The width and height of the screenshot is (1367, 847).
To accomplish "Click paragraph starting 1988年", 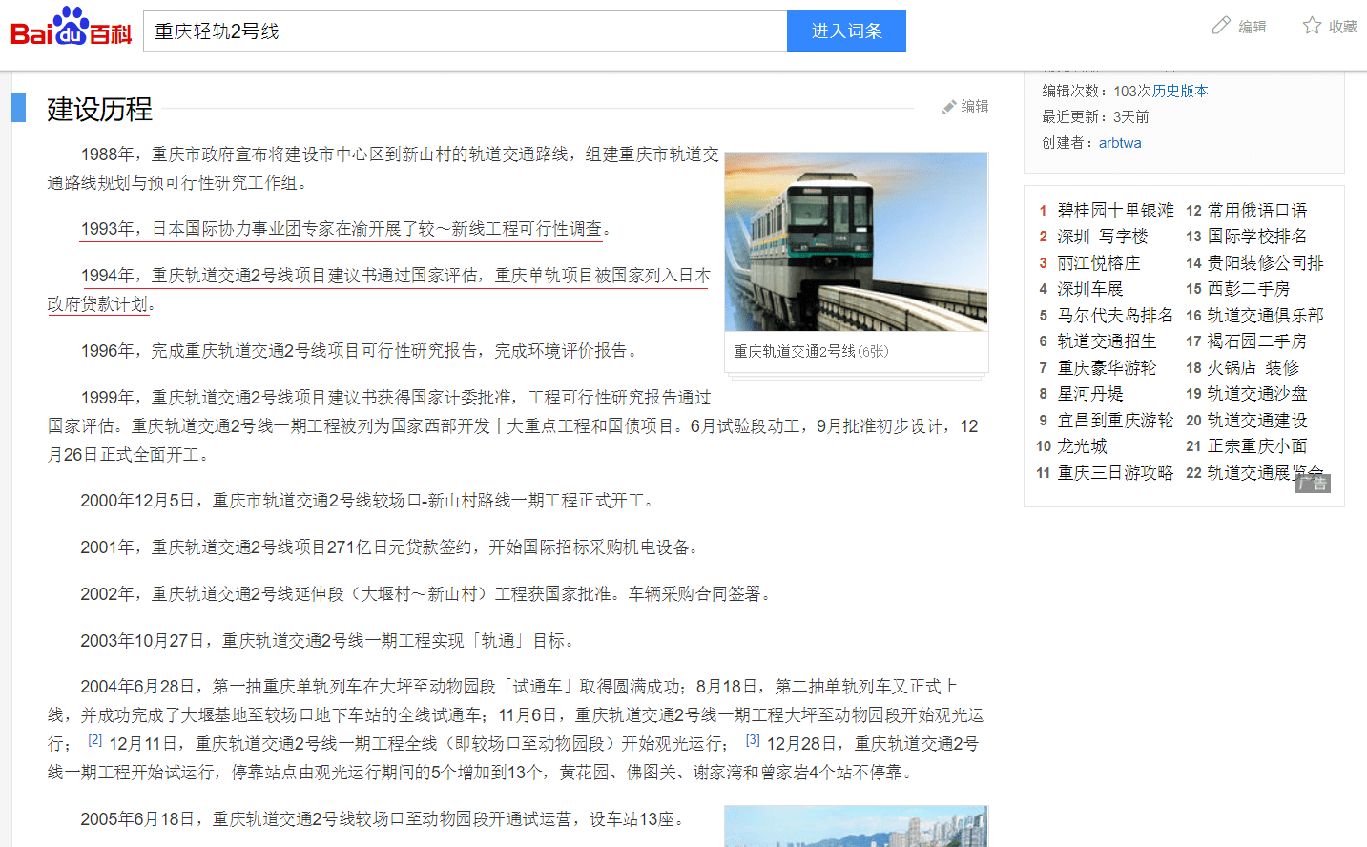I will click(x=383, y=168).
